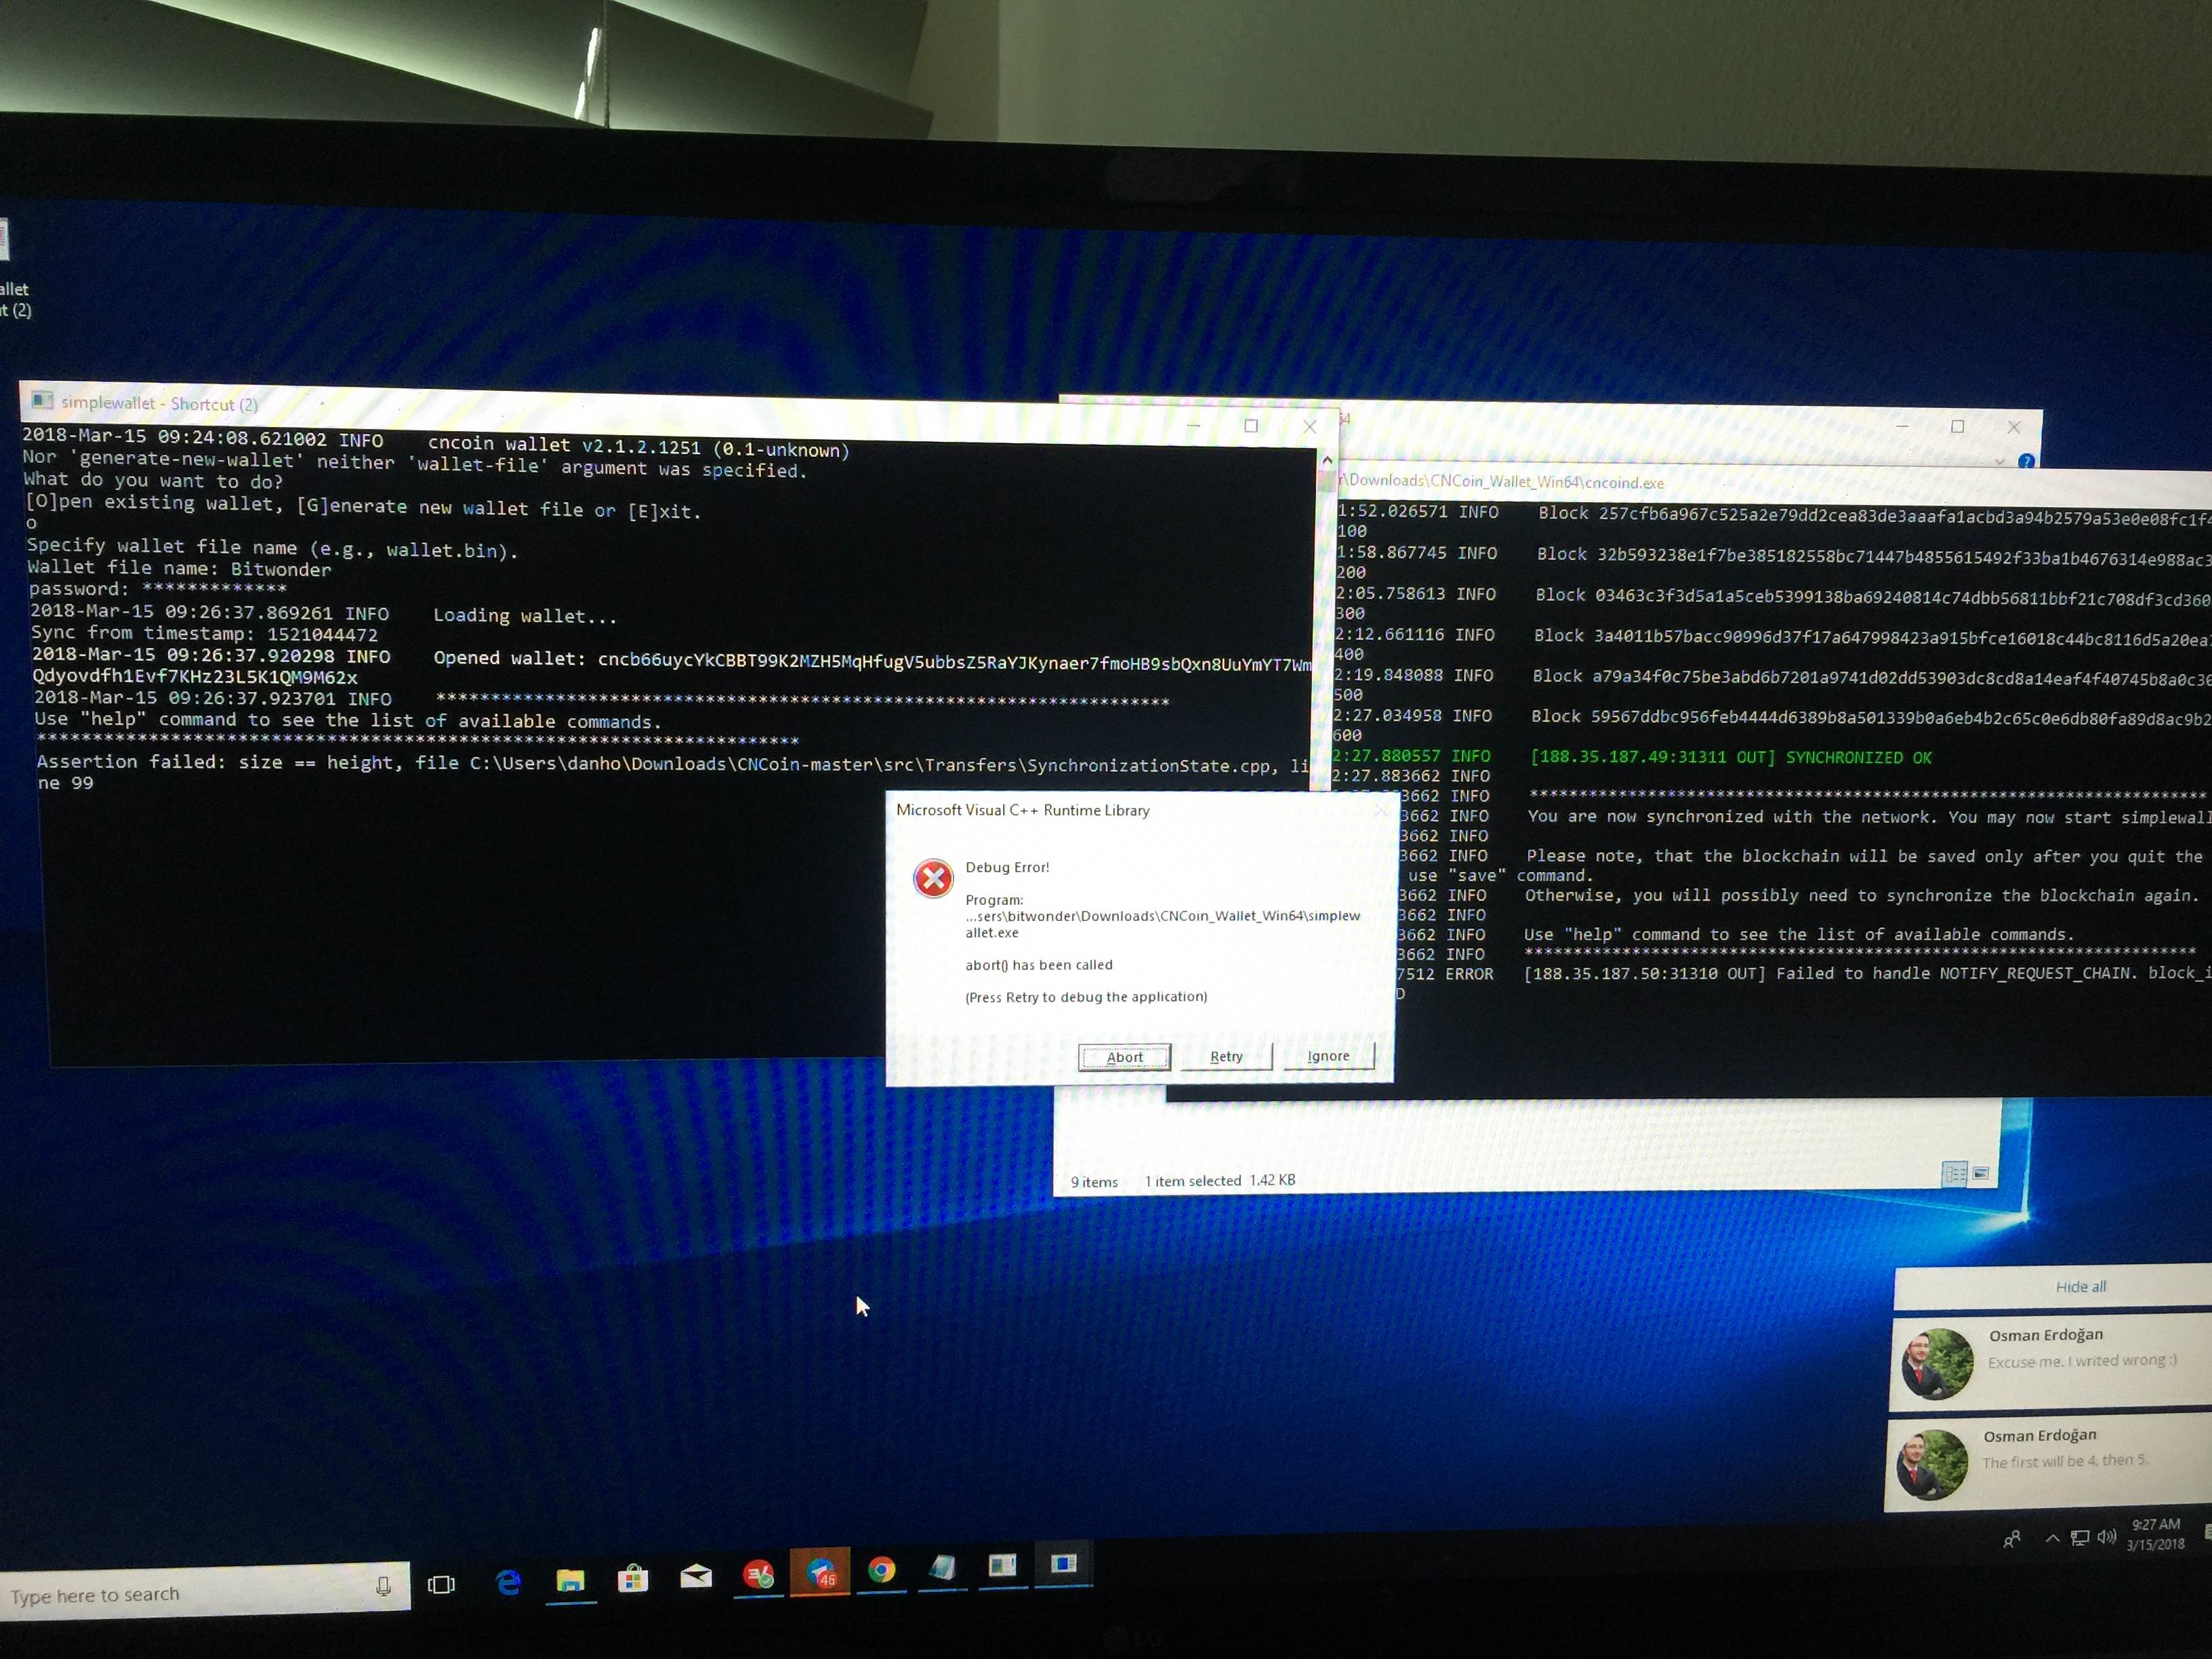Click the volume speaker icon in system tray
The image size is (2212, 1659).
(2106, 1536)
